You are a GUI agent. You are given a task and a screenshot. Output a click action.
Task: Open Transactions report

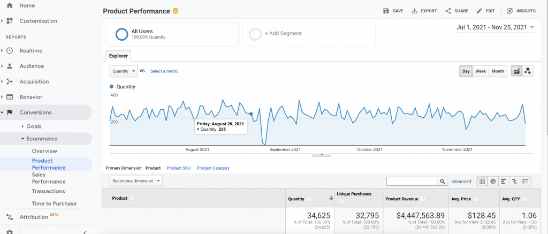point(48,191)
